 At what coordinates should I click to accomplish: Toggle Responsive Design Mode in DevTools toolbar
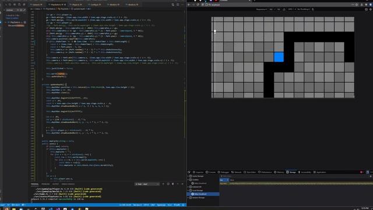[x=367, y=172]
